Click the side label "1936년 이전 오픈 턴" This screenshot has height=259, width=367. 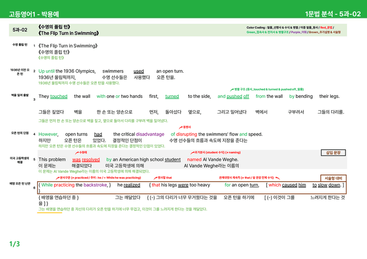point(20,72)
